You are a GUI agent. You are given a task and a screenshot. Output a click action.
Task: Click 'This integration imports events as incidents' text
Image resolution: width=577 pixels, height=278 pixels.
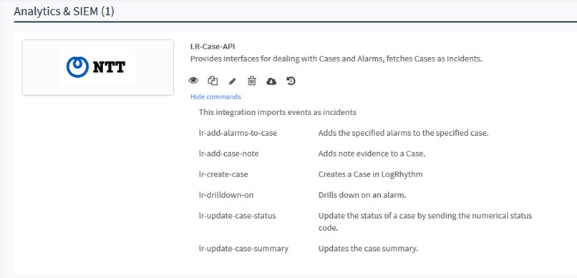coord(278,112)
